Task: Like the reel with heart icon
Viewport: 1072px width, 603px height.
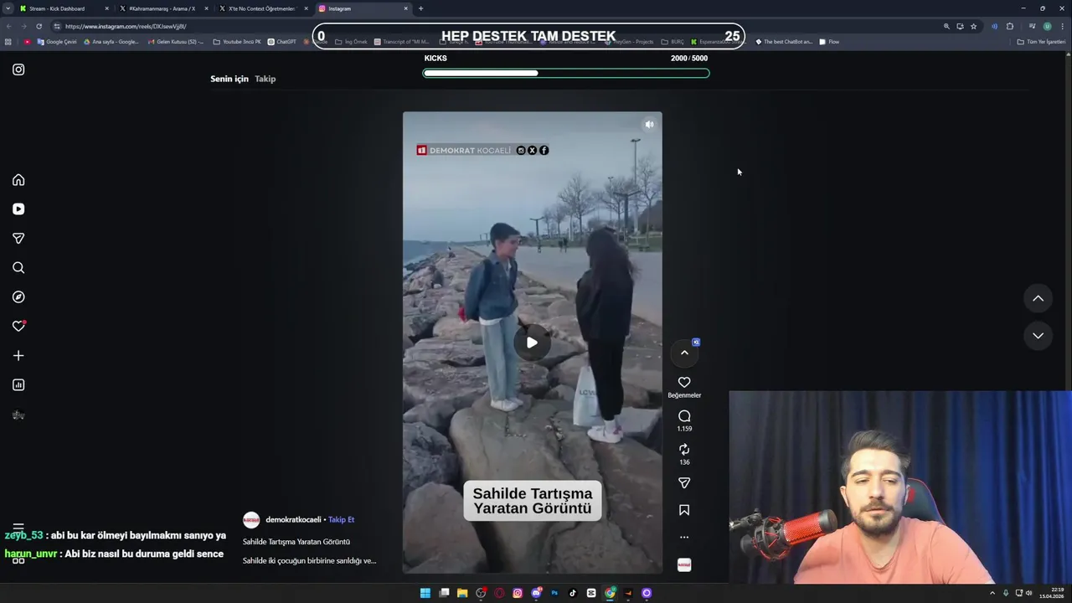Action: tap(684, 383)
